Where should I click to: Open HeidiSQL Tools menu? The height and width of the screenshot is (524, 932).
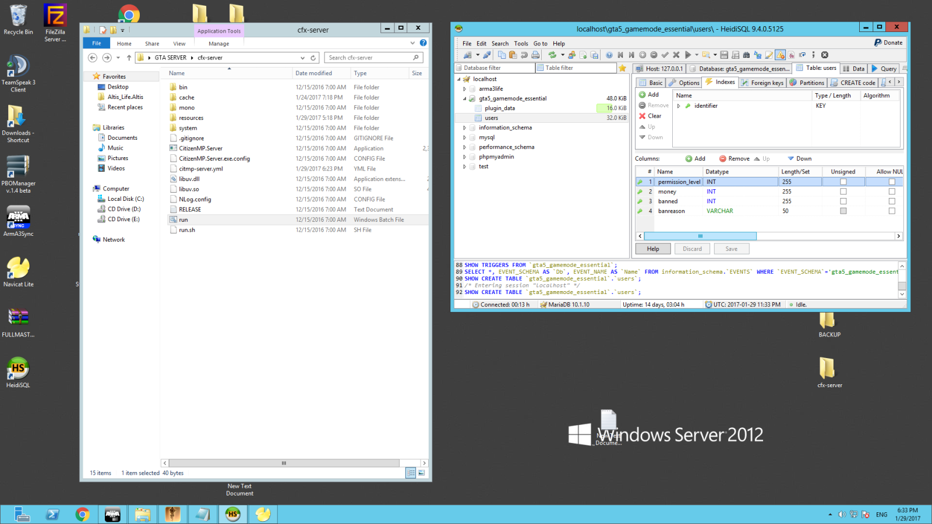click(x=521, y=44)
